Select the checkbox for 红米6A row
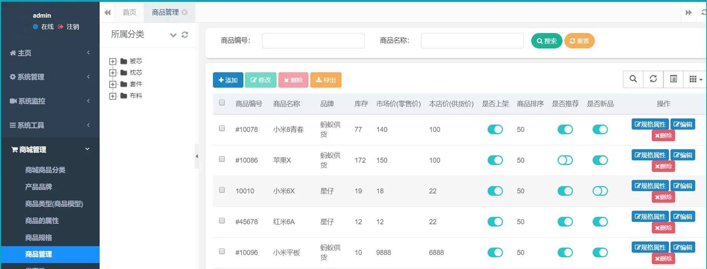This screenshot has width=707, height=269. [222, 221]
